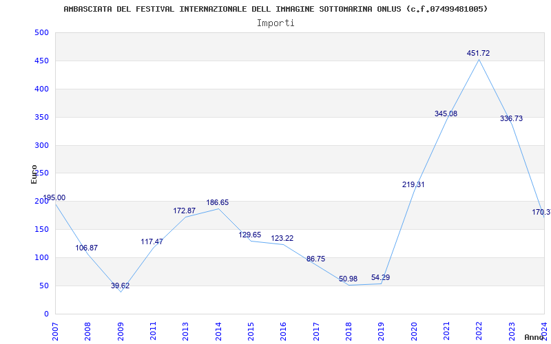This screenshot has height=344, width=551.
Task: Select data label 129.65
Action: 250,235
